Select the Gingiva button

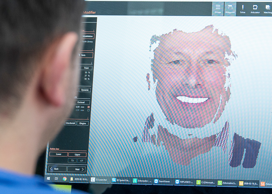[83, 123]
